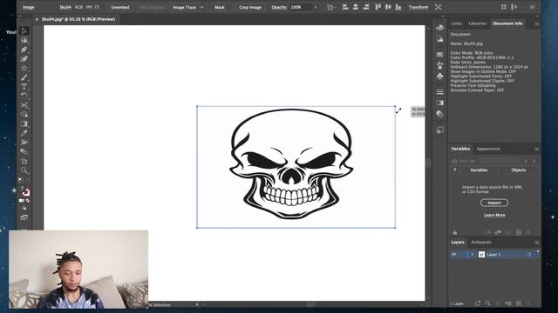Viewport: 558px width, 313px height.
Task: Click Vertical Align Top icon
Action: click(378, 7)
